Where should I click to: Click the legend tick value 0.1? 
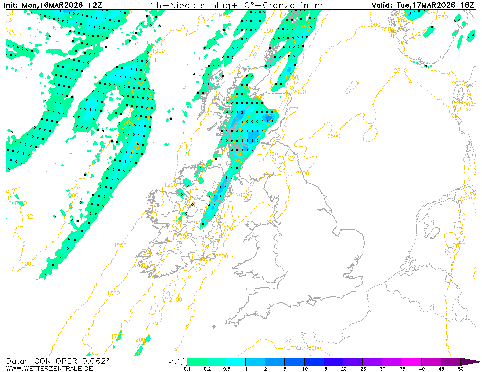(187, 369)
